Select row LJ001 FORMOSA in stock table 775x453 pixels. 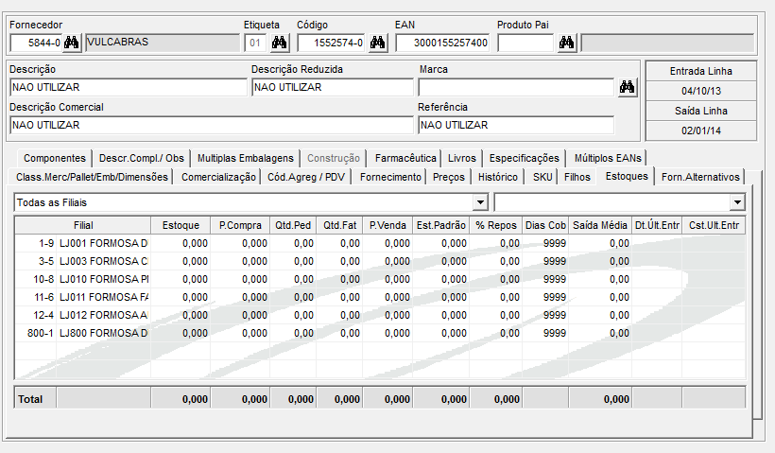(380, 243)
